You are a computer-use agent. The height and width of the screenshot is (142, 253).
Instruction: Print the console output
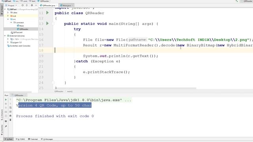tap(10, 116)
